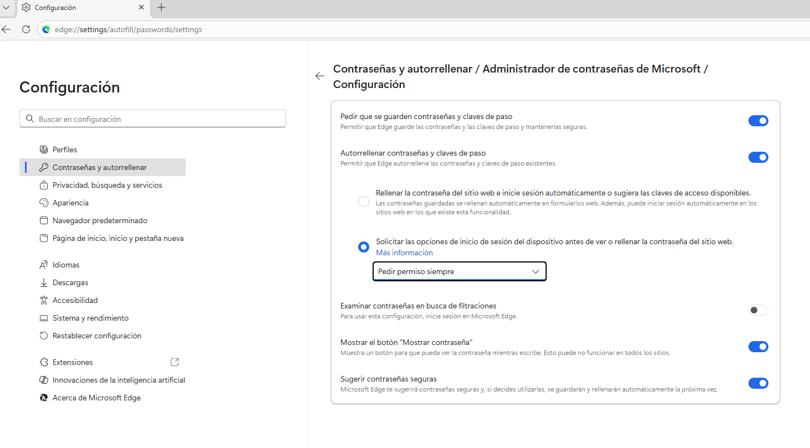Click the Restablecer configuración reset icon
Image resolution: width=810 pixels, height=448 pixels.
point(44,336)
